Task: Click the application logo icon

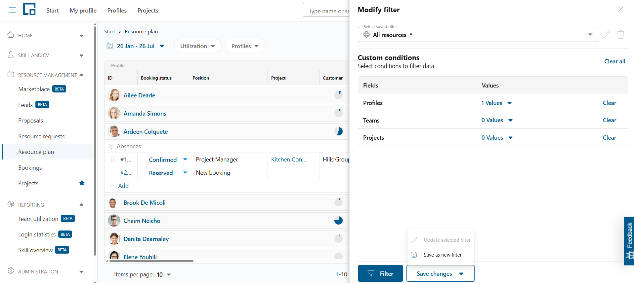Action: tap(29, 9)
